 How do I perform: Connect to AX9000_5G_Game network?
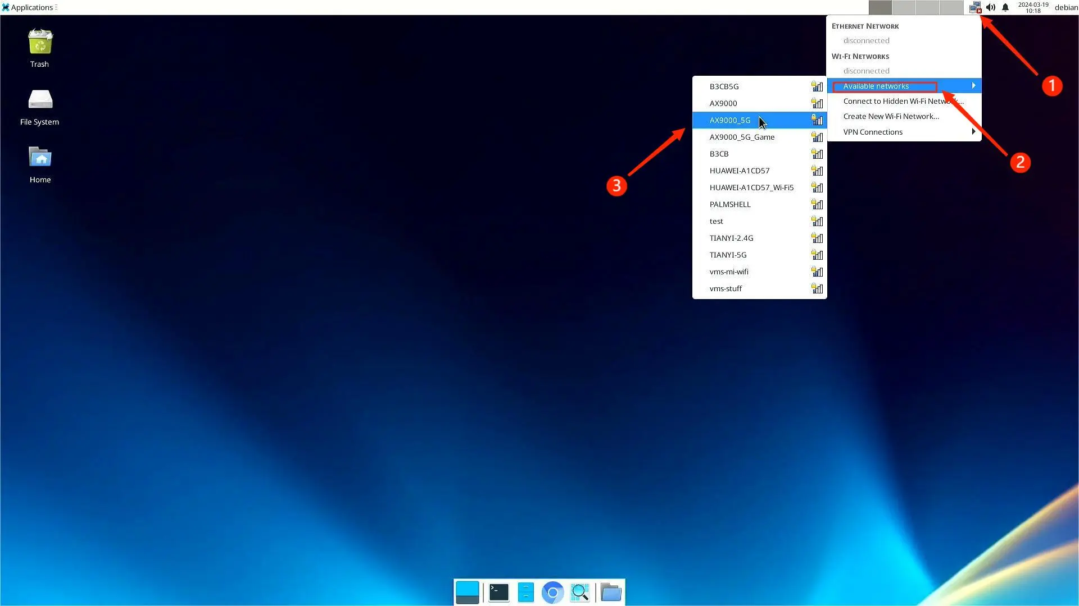759,137
